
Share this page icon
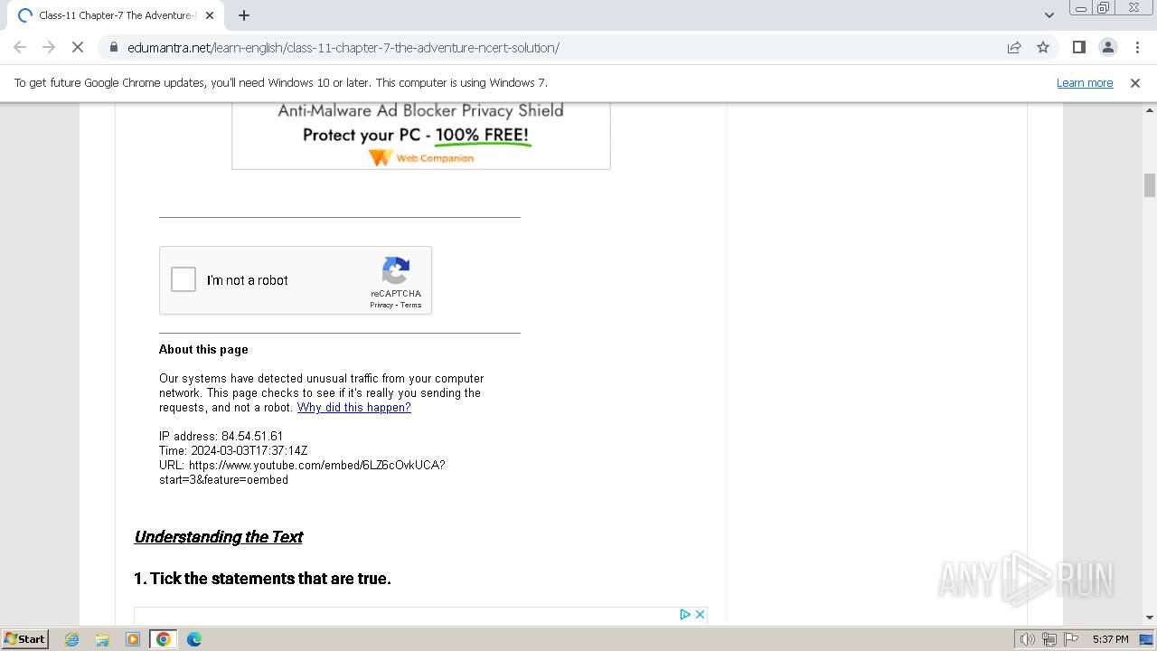click(1014, 47)
